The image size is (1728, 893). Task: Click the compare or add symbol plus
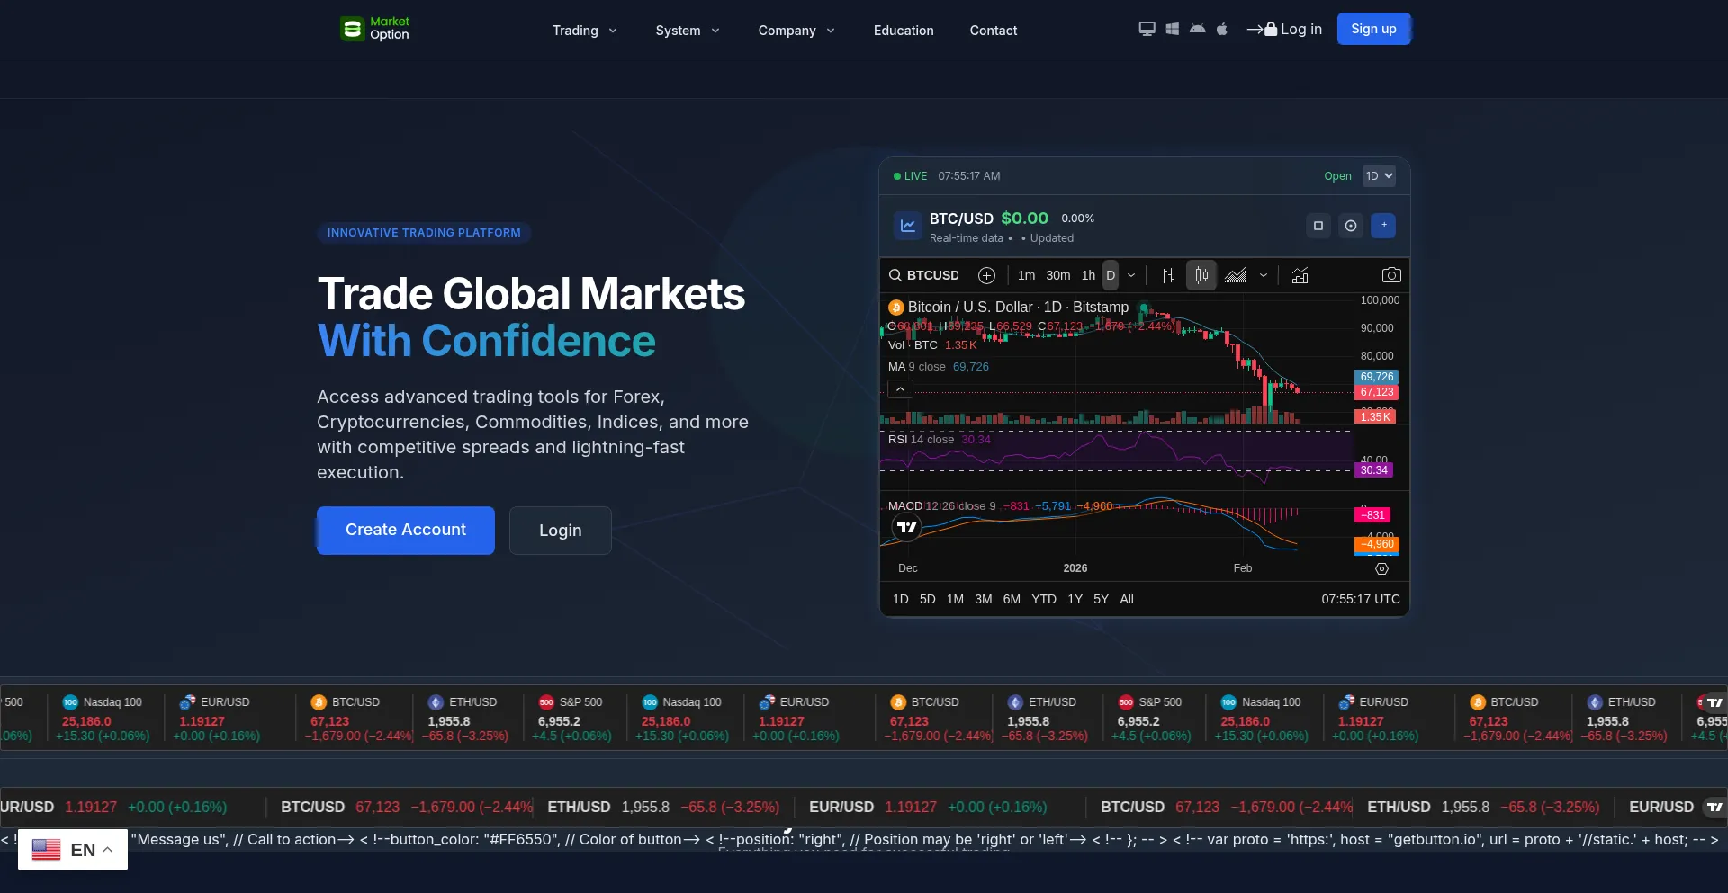(x=986, y=275)
